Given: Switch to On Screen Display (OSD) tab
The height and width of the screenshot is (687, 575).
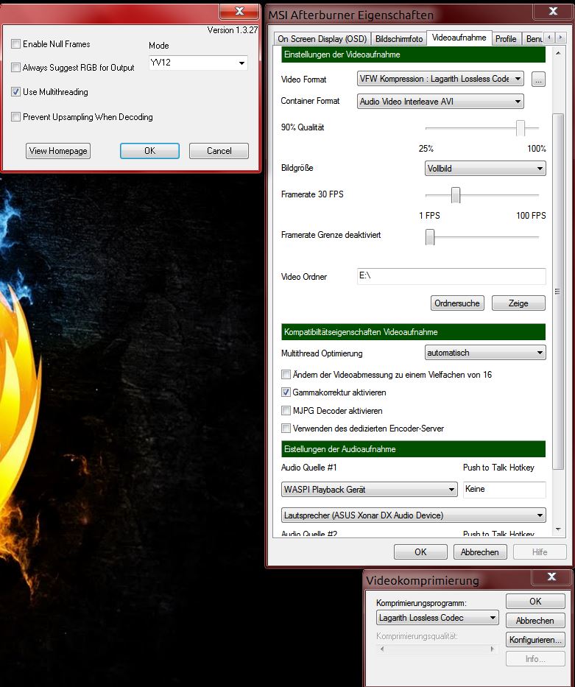Looking at the screenshot, I should pos(322,38).
